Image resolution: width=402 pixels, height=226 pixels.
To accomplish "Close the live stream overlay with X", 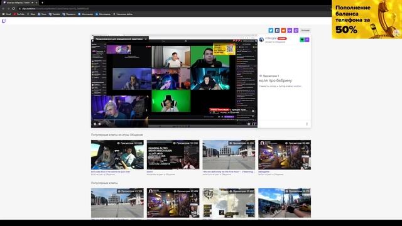I will [253, 111].
